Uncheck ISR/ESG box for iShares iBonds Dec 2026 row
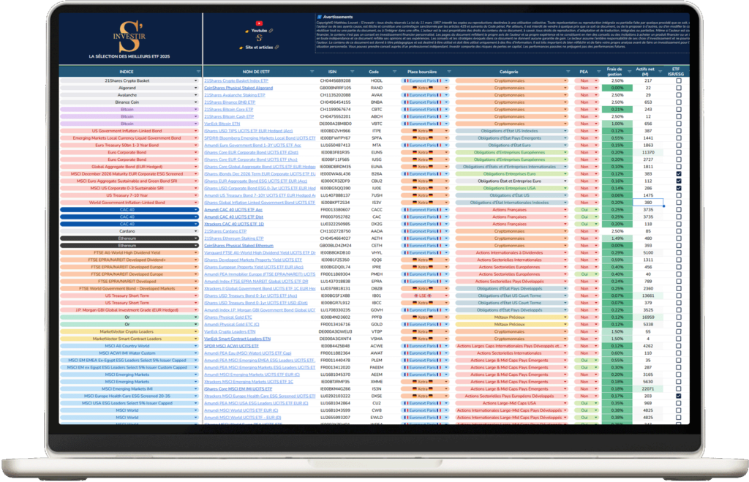The width and height of the screenshot is (749, 482). (x=679, y=174)
